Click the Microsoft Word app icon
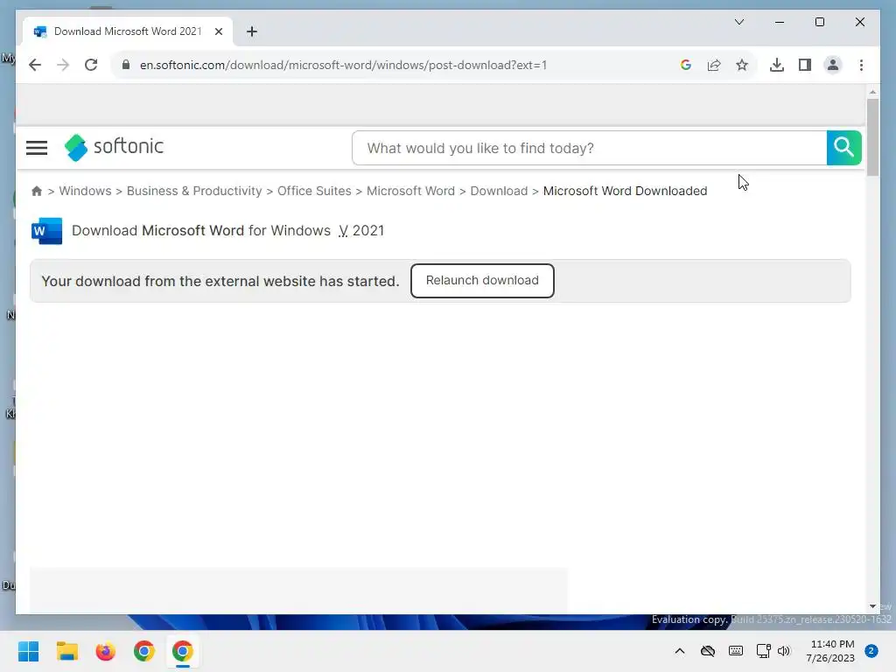This screenshot has height=672, width=896. [x=46, y=231]
